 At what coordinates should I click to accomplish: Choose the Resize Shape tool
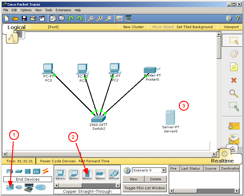pyautogui.click(x=234, y=106)
